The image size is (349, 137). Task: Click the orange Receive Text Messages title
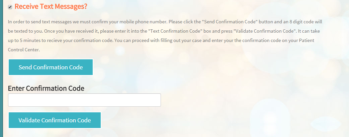coord(51,6)
